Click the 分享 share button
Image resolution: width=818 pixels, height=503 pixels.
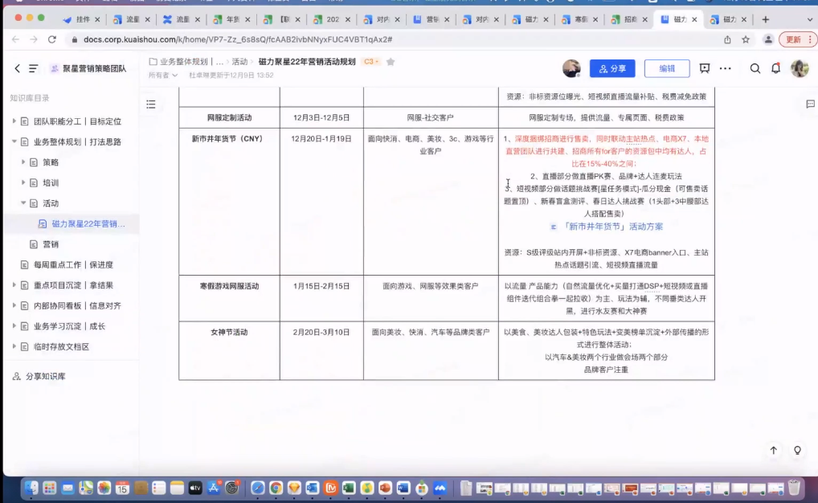(611, 69)
